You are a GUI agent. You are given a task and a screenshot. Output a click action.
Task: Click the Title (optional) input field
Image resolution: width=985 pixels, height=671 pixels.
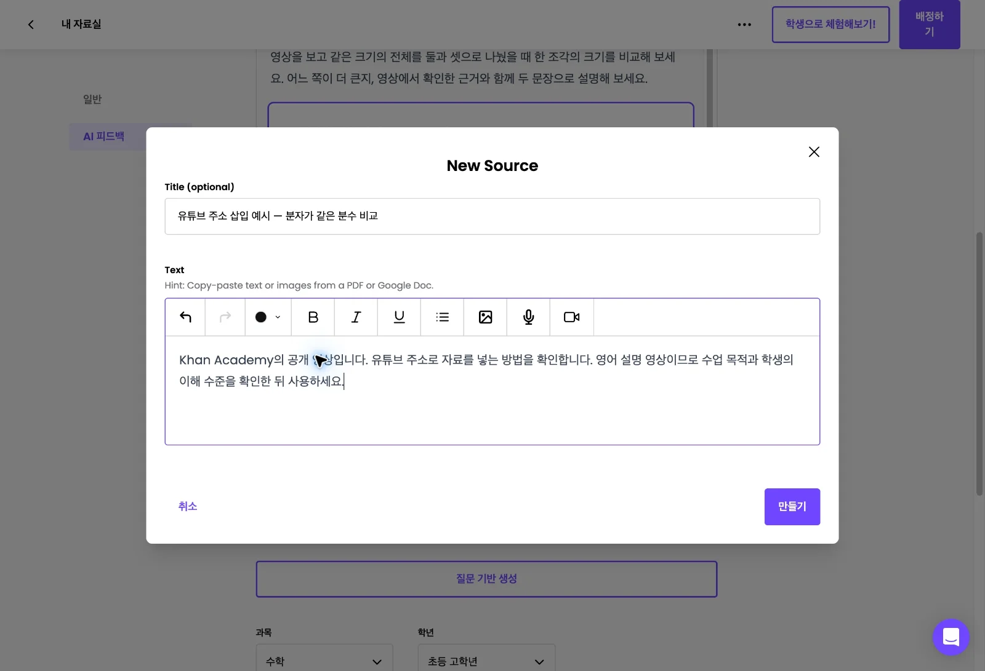(492, 216)
